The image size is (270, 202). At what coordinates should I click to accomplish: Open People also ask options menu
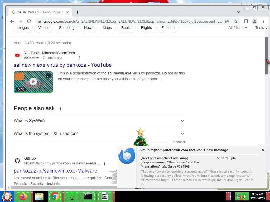pyautogui.click(x=61, y=108)
